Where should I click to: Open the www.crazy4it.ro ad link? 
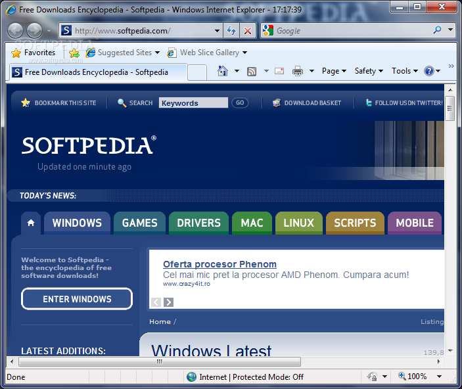pyautogui.click(x=187, y=284)
